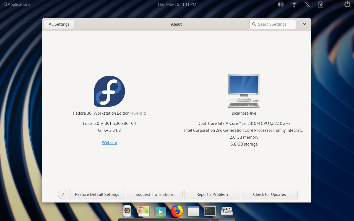354x221 pixels.
Task: Click Restore Default Settings
Action: coord(97,194)
